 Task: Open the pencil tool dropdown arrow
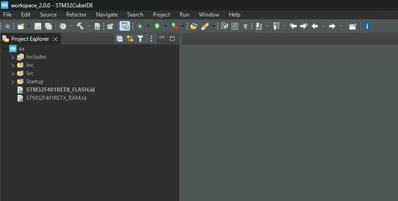coord(213,26)
